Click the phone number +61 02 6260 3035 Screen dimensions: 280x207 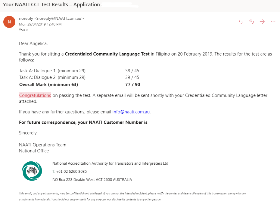(x=71, y=172)
